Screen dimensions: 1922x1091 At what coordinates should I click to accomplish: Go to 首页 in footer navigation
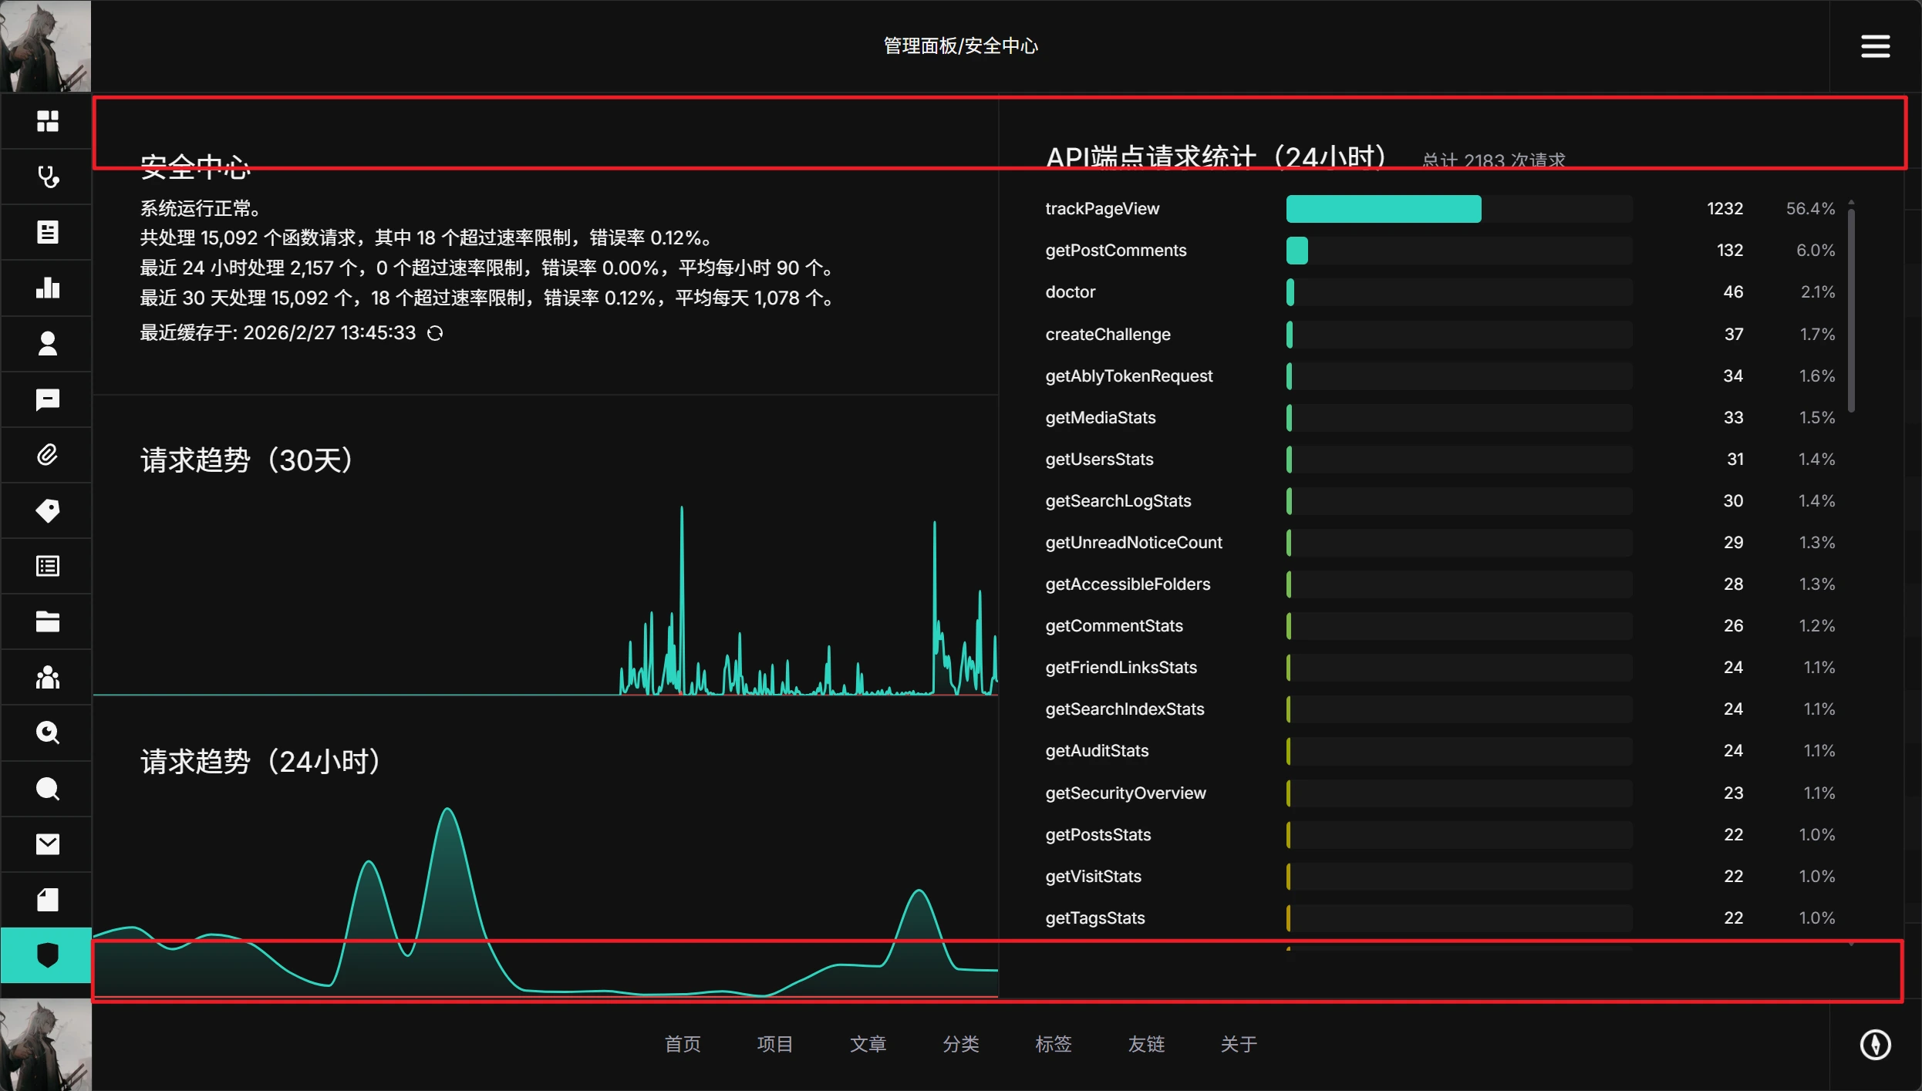(683, 1044)
